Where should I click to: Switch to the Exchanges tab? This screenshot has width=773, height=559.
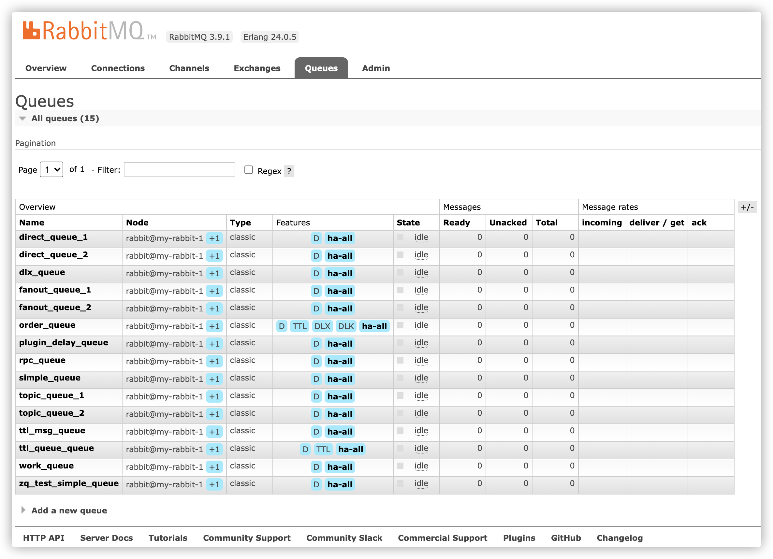click(257, 68)
